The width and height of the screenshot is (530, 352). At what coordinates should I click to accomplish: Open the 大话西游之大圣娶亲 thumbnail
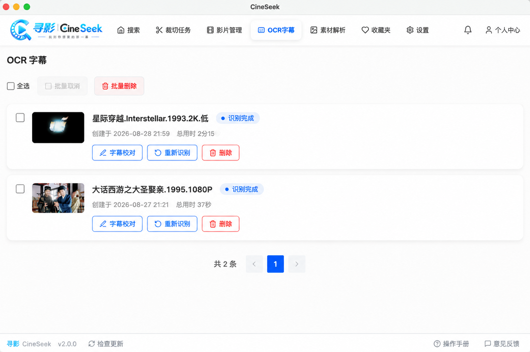click(x=58, y=198)
